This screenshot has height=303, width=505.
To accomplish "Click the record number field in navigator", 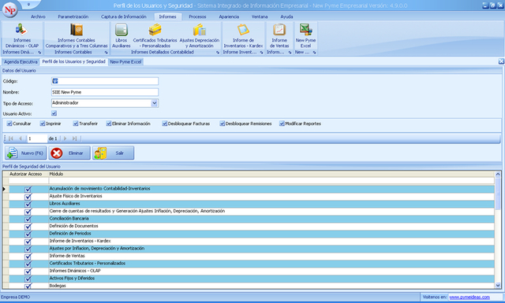I will click(x=37, y=139).
